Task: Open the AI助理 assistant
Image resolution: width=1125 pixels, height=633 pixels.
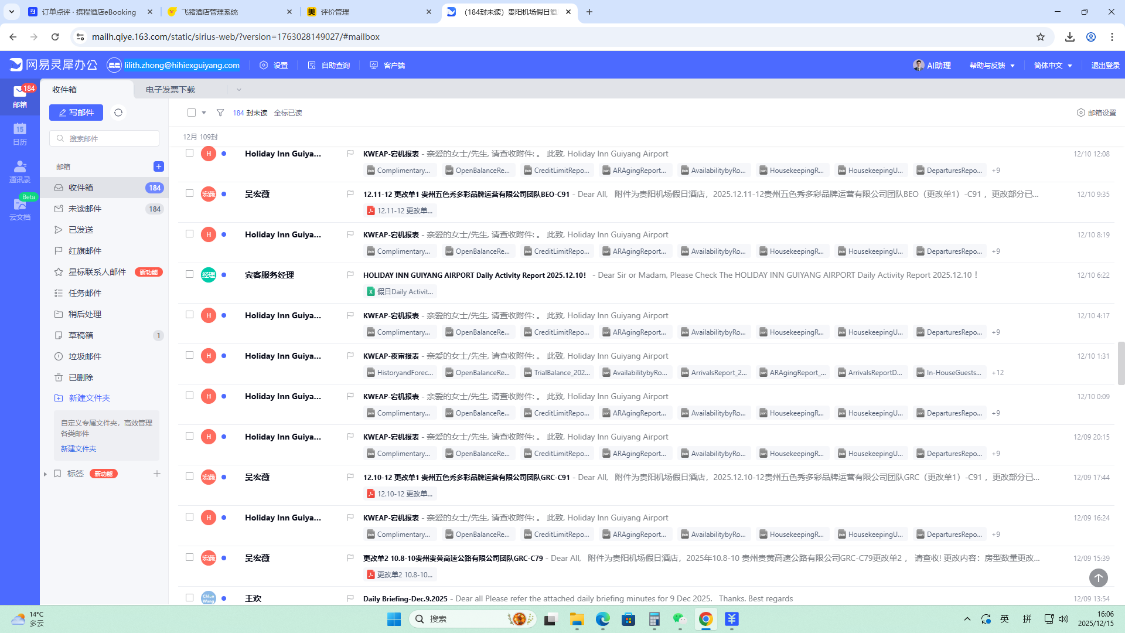Action: click(x=932, y=65)
